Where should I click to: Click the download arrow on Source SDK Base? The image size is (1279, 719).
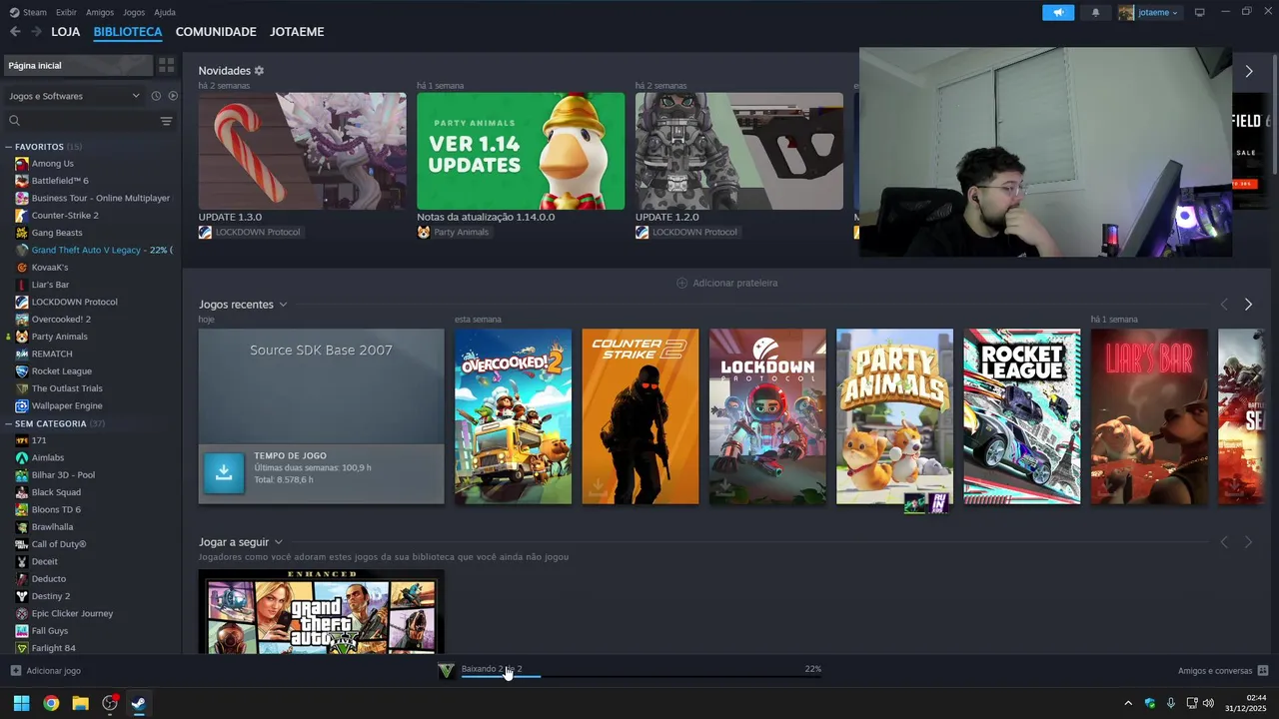pyautogui.click(x=224, y=473)
